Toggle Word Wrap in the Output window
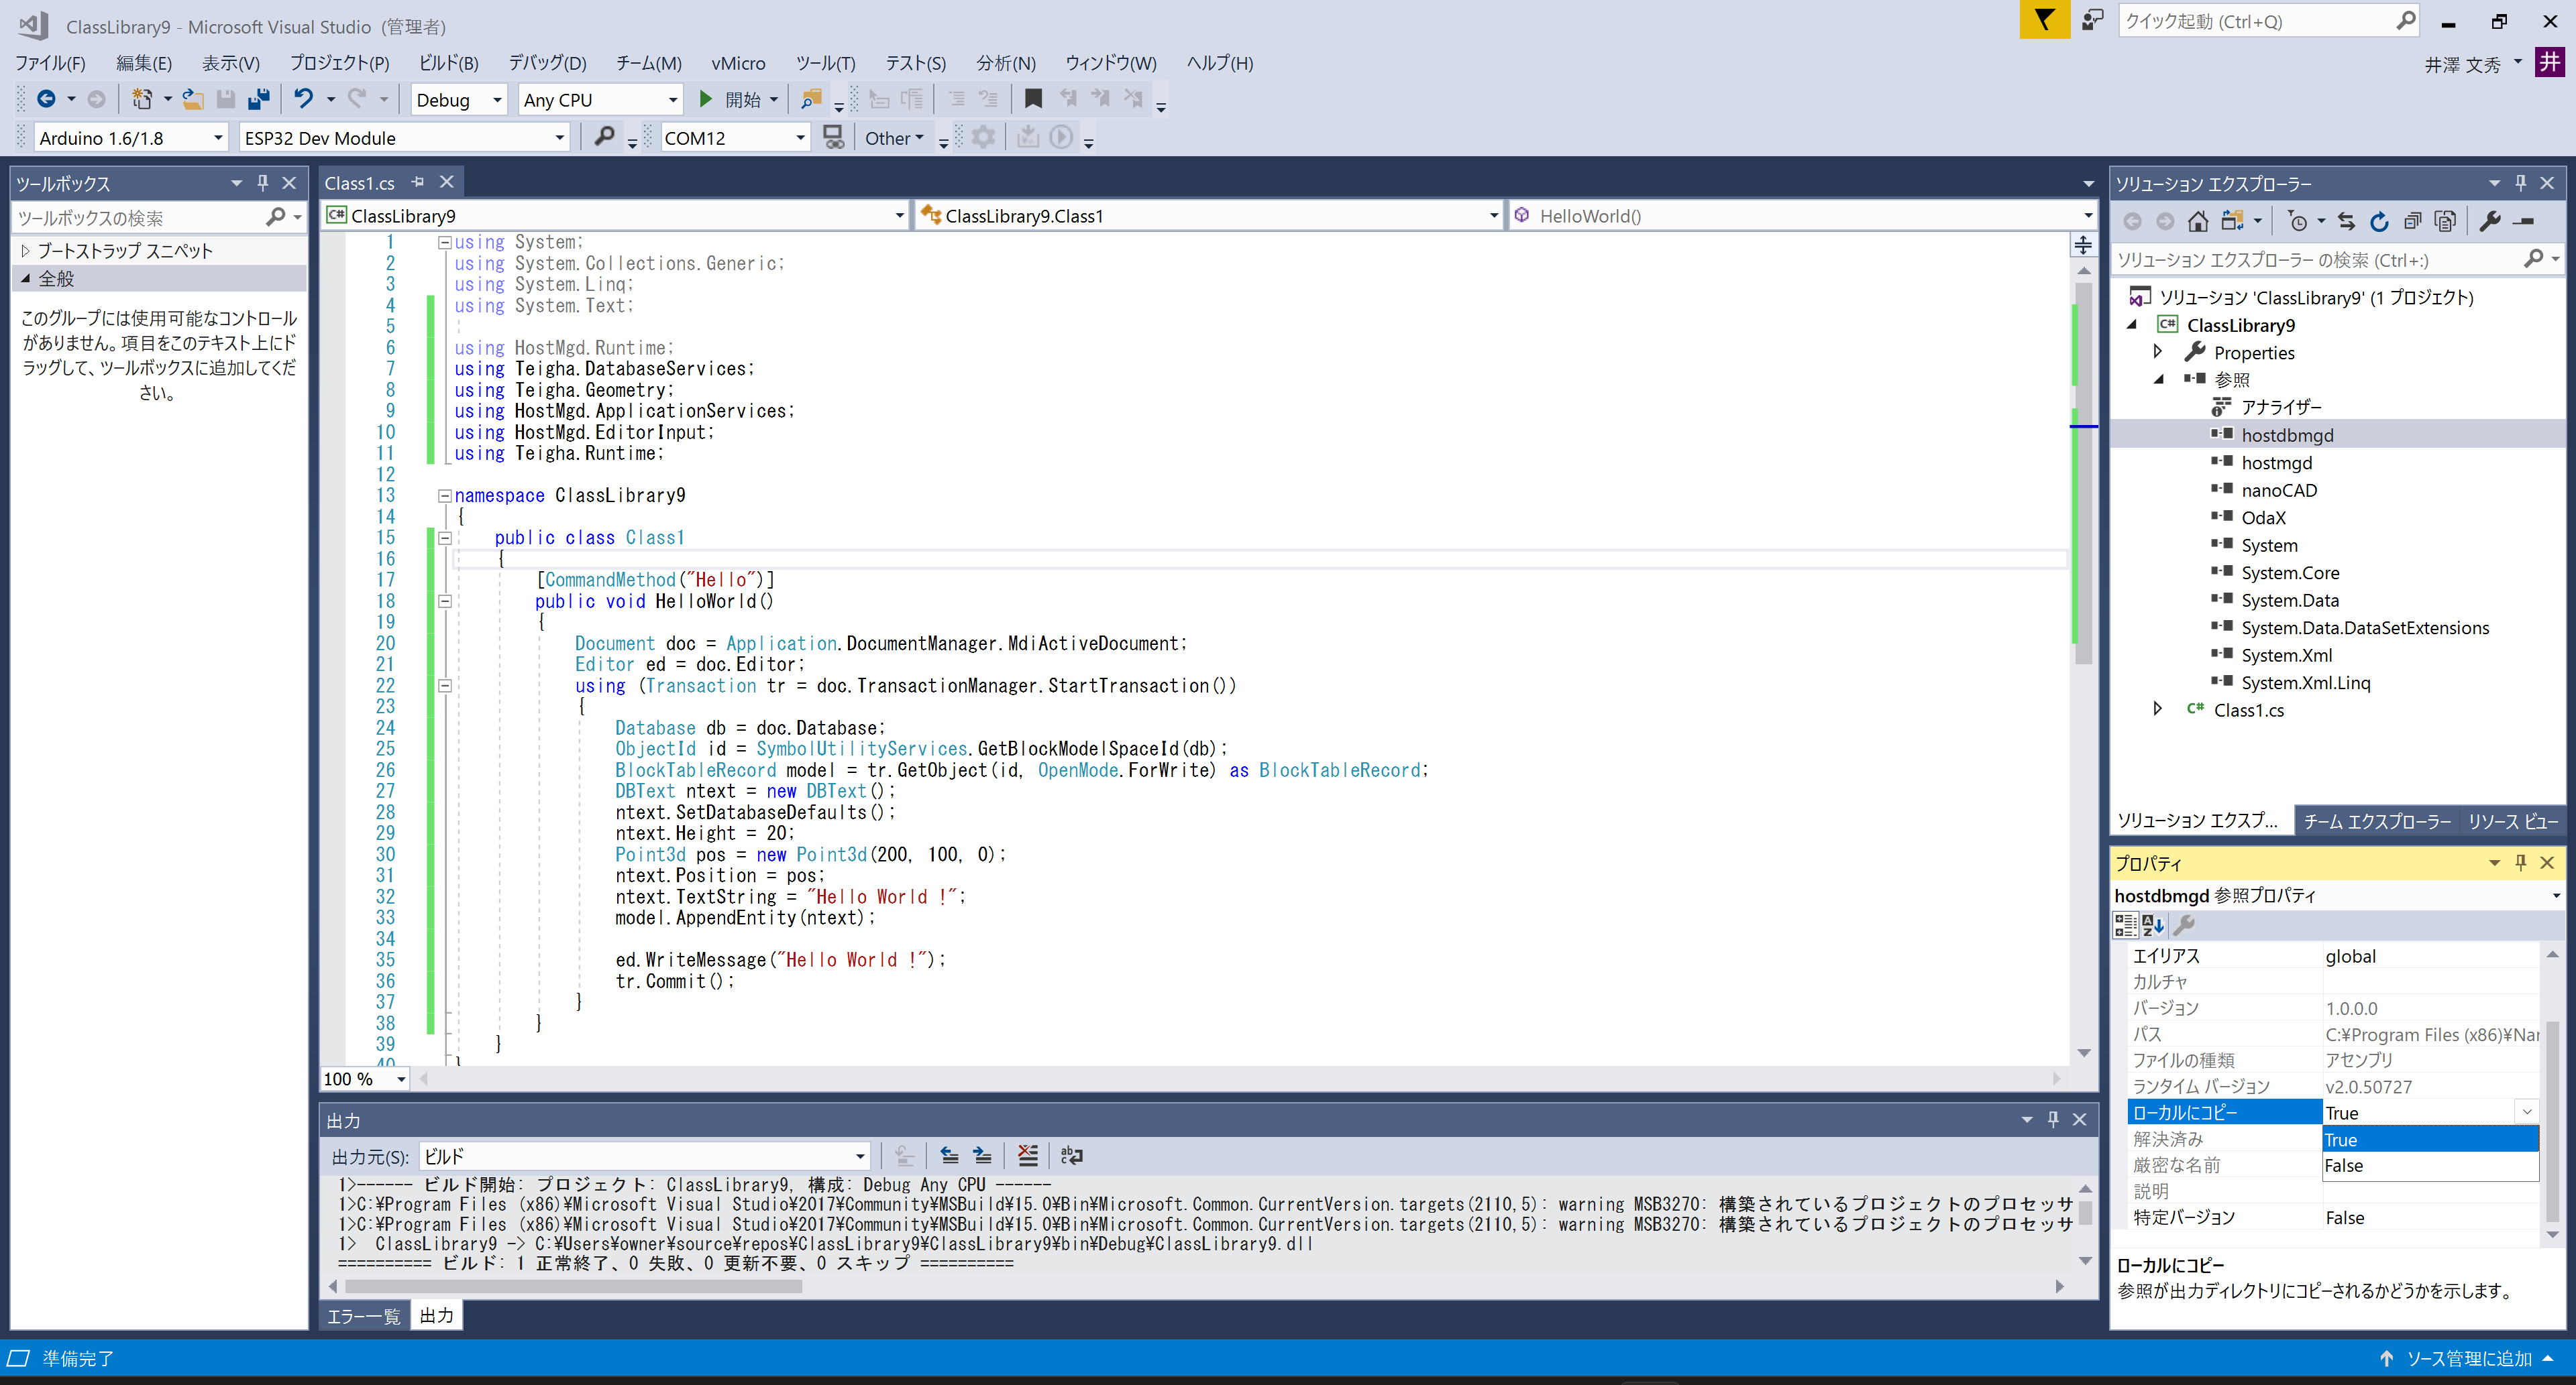This screenshot has height=1385, width=2576. pos(1071,1156)
